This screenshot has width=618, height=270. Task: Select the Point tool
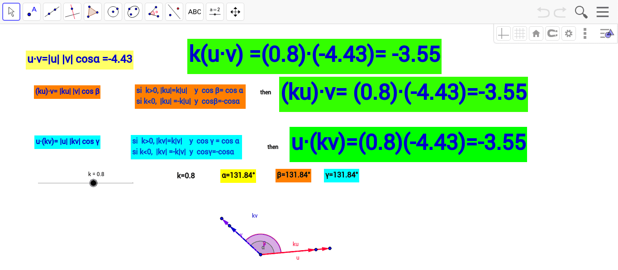[x=31, y=11]
